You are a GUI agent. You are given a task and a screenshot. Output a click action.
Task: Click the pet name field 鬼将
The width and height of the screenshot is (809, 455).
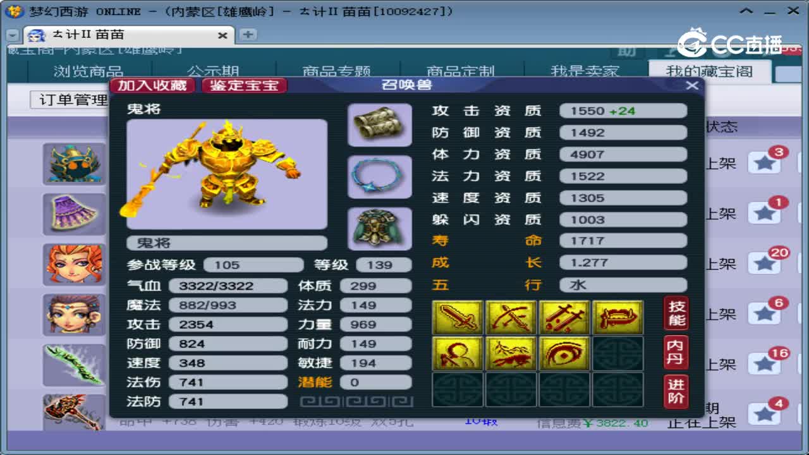click(227, 243)
